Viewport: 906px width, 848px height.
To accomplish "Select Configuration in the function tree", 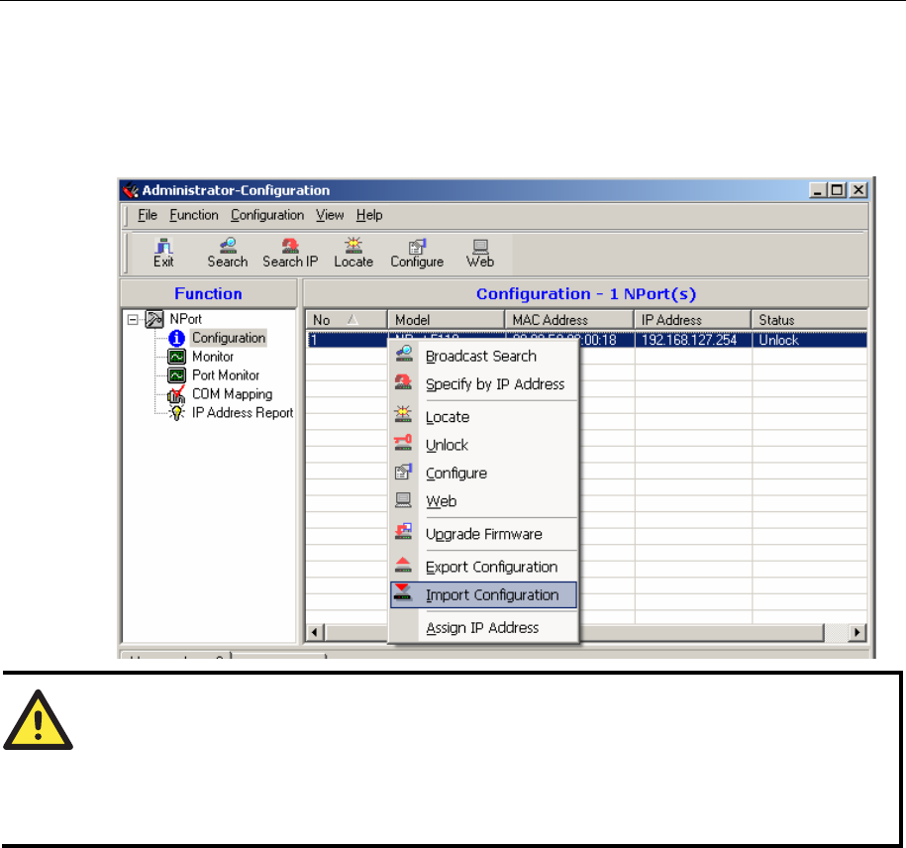I will click(229, 338).
